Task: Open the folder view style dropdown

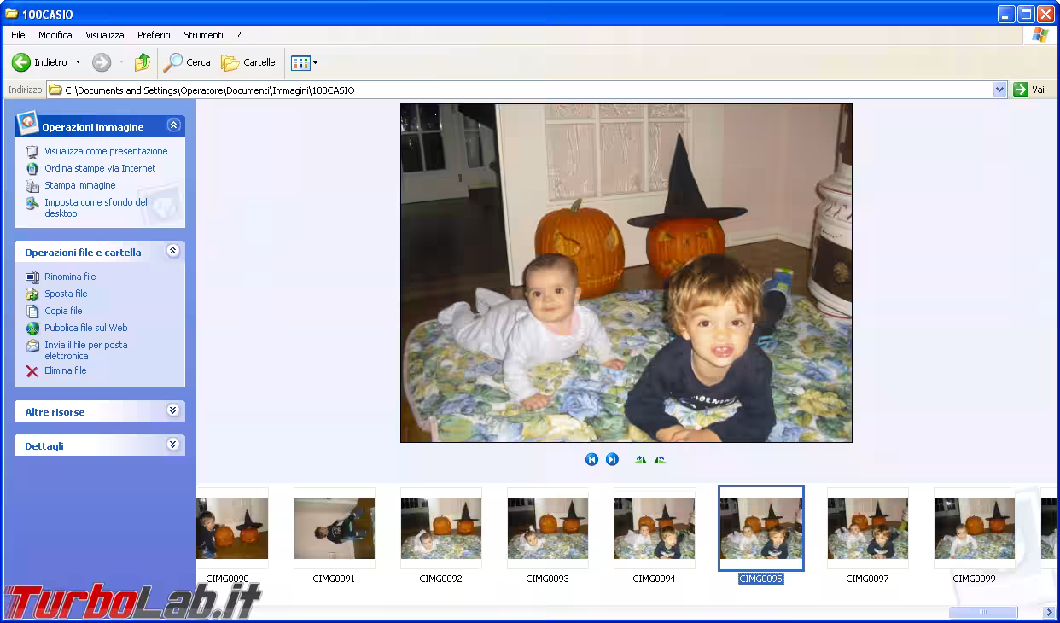Action: click(x=312, y=61)
